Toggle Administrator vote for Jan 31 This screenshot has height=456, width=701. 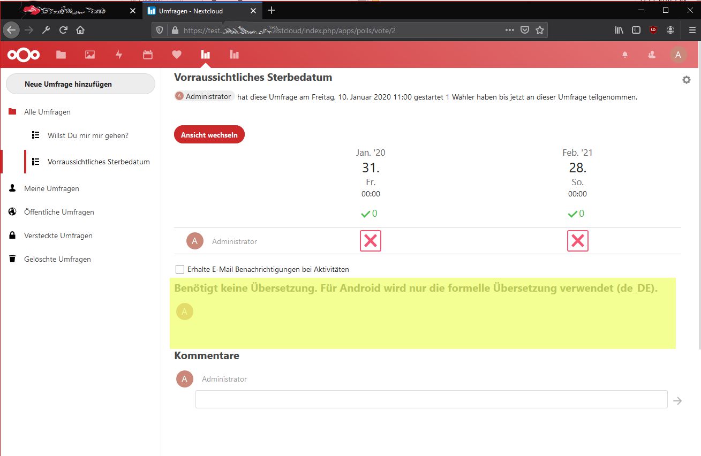370,241
